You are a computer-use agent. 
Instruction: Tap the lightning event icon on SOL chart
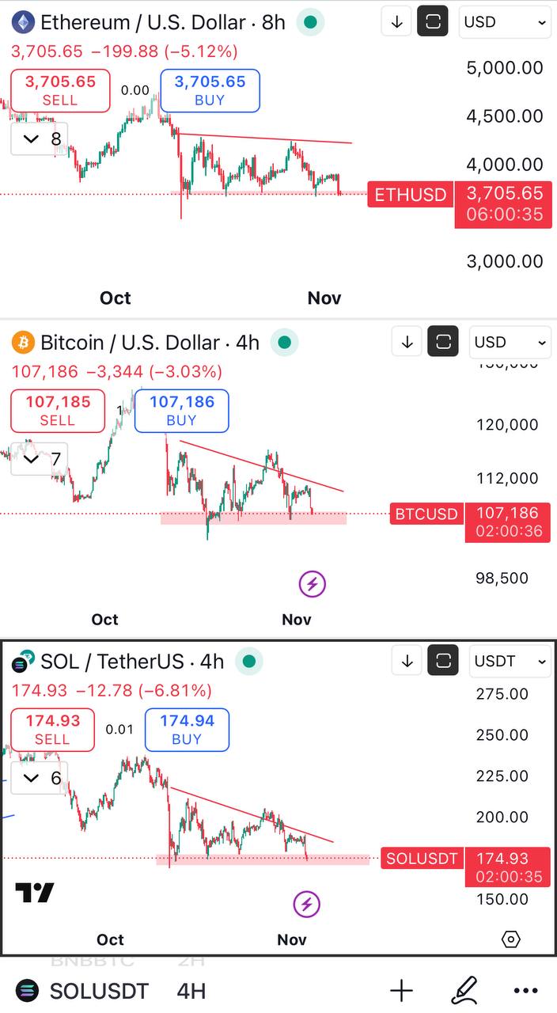point(307,904)
